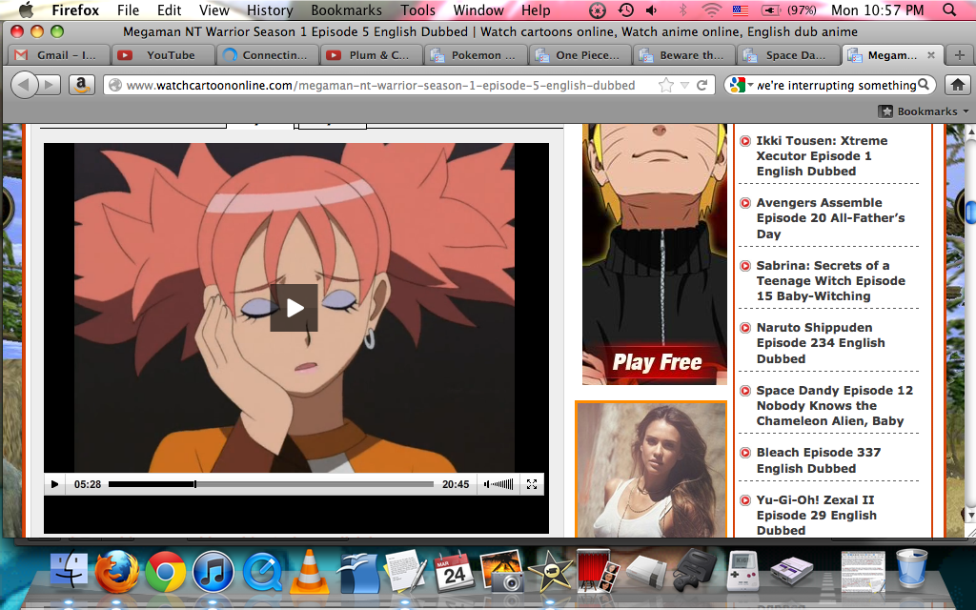Viewport: 976px width, 610px height.
Task: Open QuickTime Player from the Dock
Action: coord(262,572)
